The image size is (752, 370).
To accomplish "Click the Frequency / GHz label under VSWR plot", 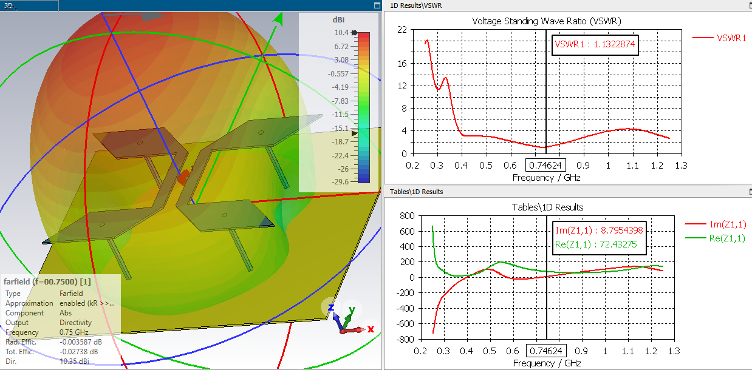I will click(x=546, y=178).
